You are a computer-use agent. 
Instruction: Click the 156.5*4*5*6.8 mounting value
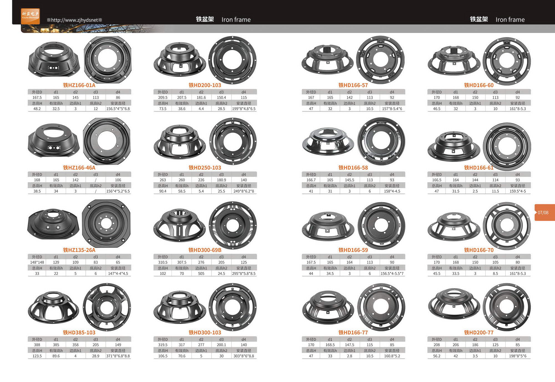118,109
